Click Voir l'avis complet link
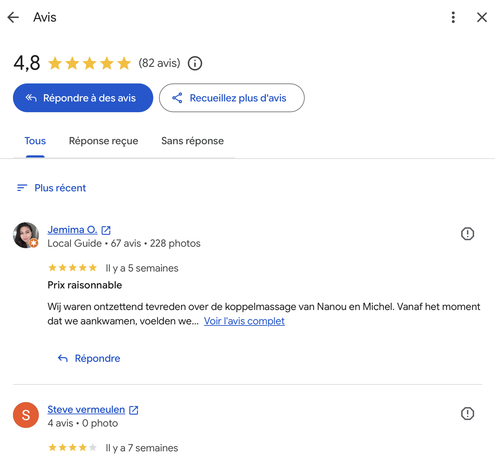 point(244,321)
